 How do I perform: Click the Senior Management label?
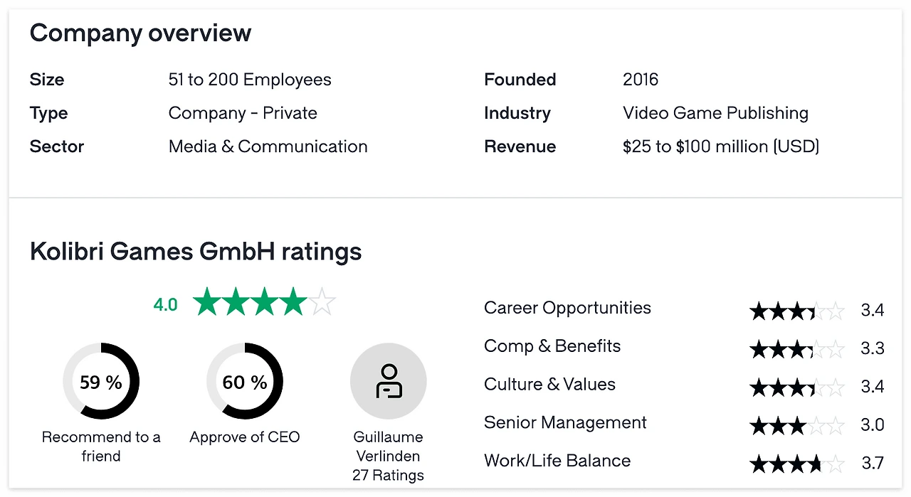[x=565, y=422]
